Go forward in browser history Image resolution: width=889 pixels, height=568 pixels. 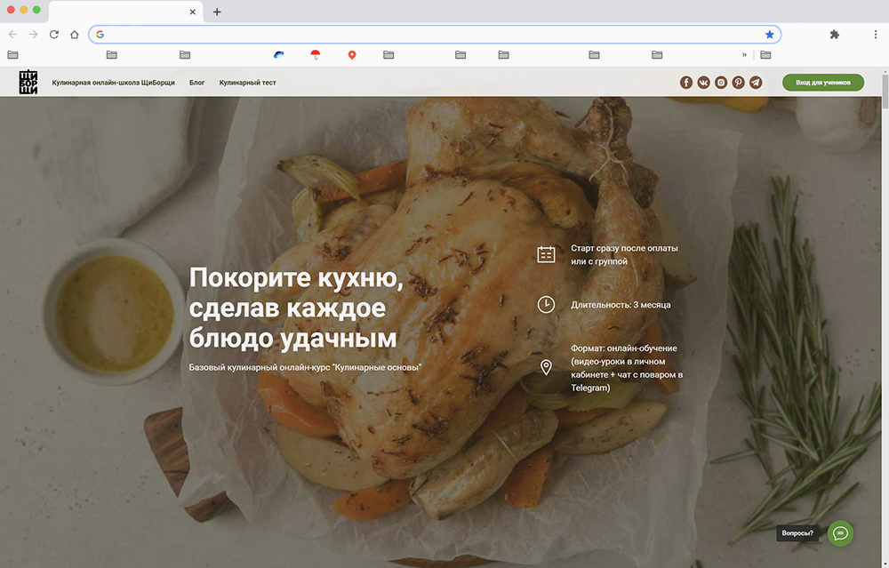(34, 35)
